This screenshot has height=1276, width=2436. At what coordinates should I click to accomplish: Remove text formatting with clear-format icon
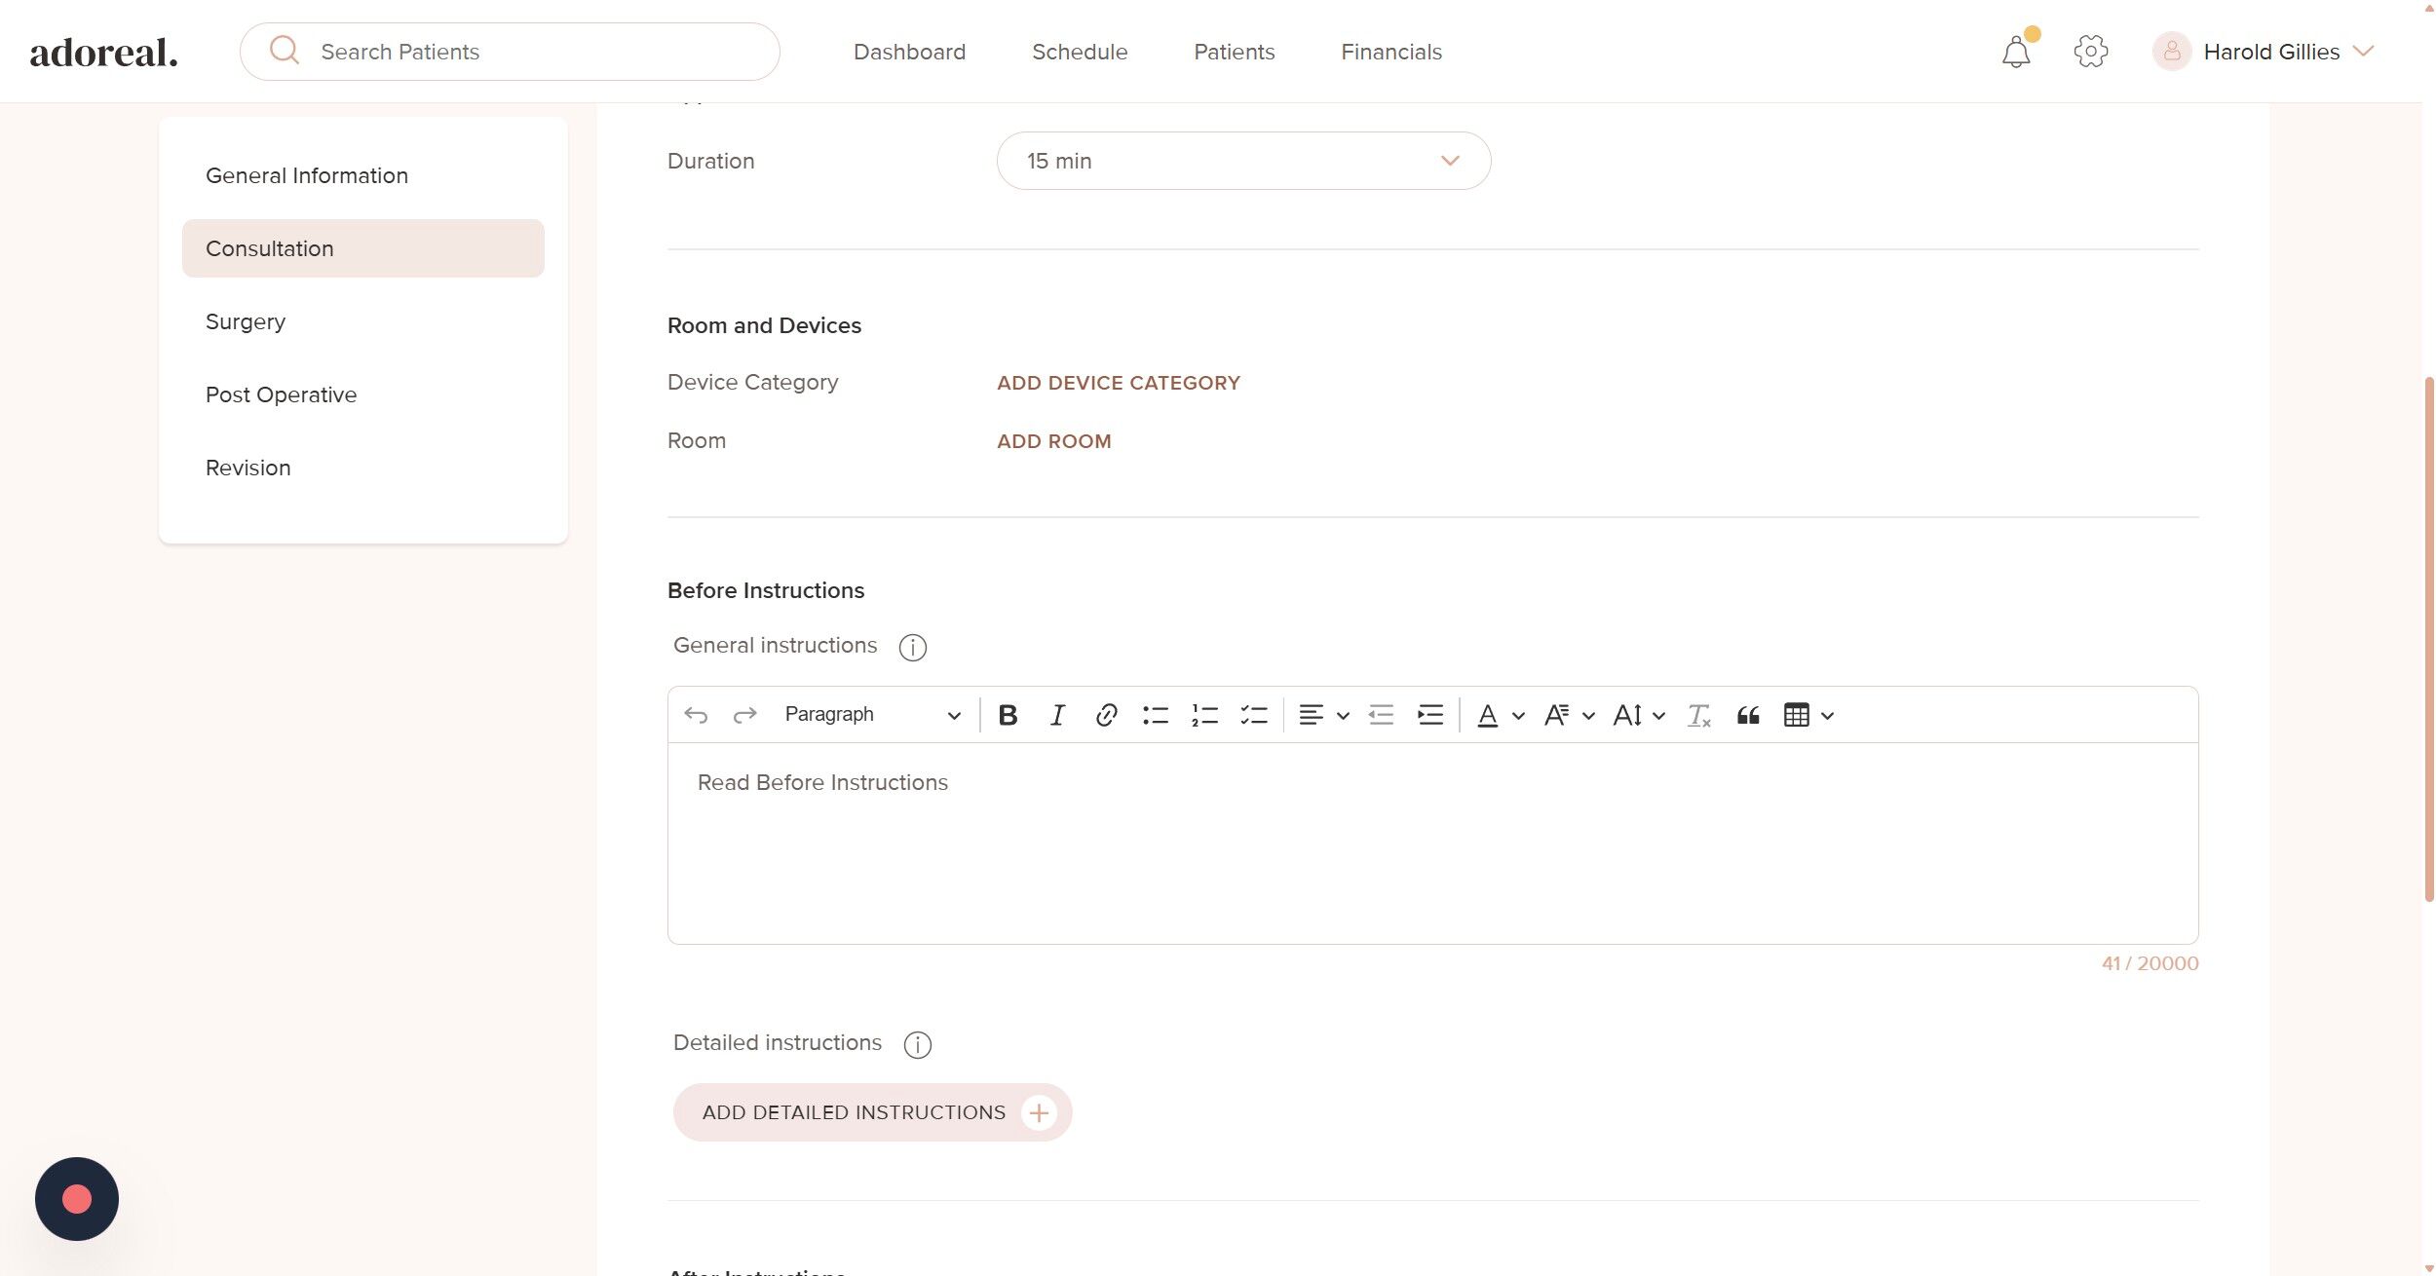(1698, 715)
